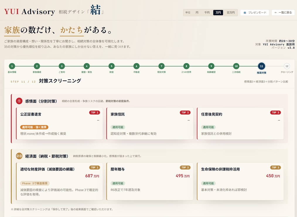
Task: Click text 認知症対策・複数世代承継に有効
Action: [134, 134]
